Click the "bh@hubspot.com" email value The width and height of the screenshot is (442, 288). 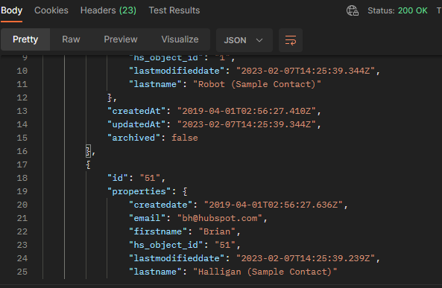(220, 218)
